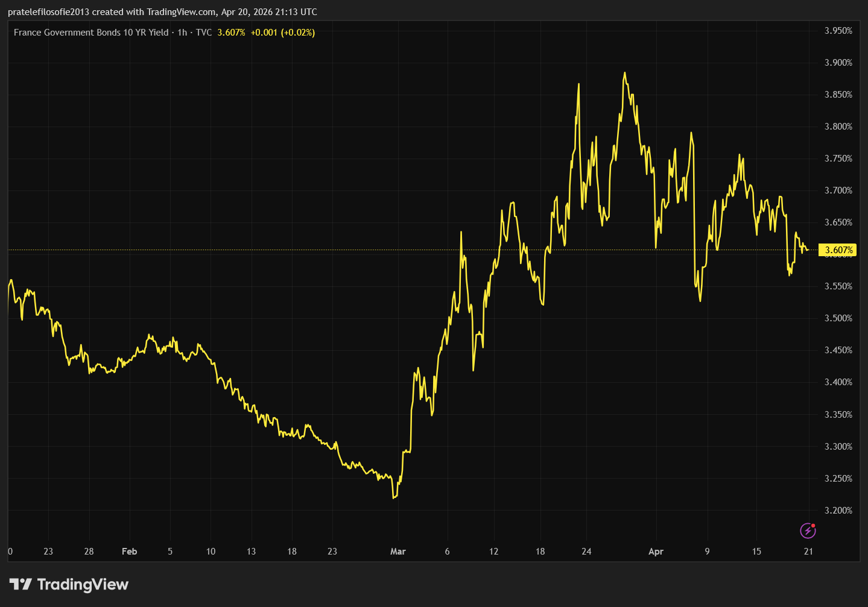This screenshot has height=607, width=868.
Task: Click the 3.750% price axis label
Action: pos(838,159)
